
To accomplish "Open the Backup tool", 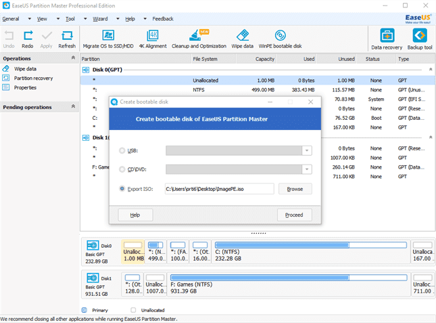I will pyautogui.click(x=420, y=39).
